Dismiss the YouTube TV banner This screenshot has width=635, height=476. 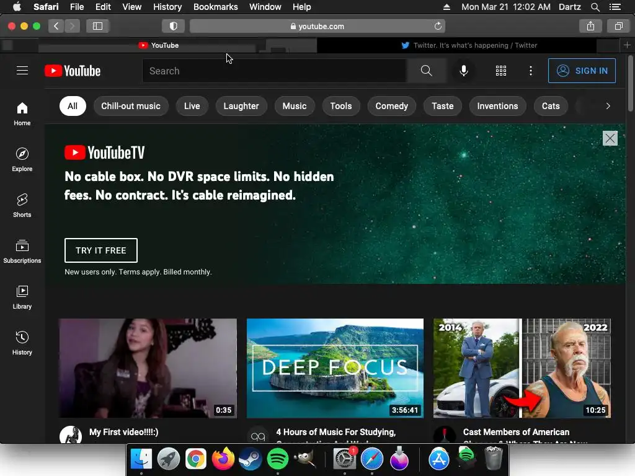(610, 138)
